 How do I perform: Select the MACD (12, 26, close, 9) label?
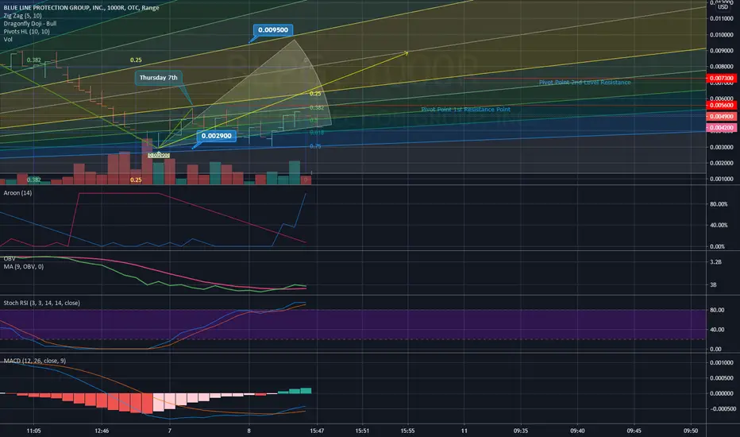[x=35, y=361]
